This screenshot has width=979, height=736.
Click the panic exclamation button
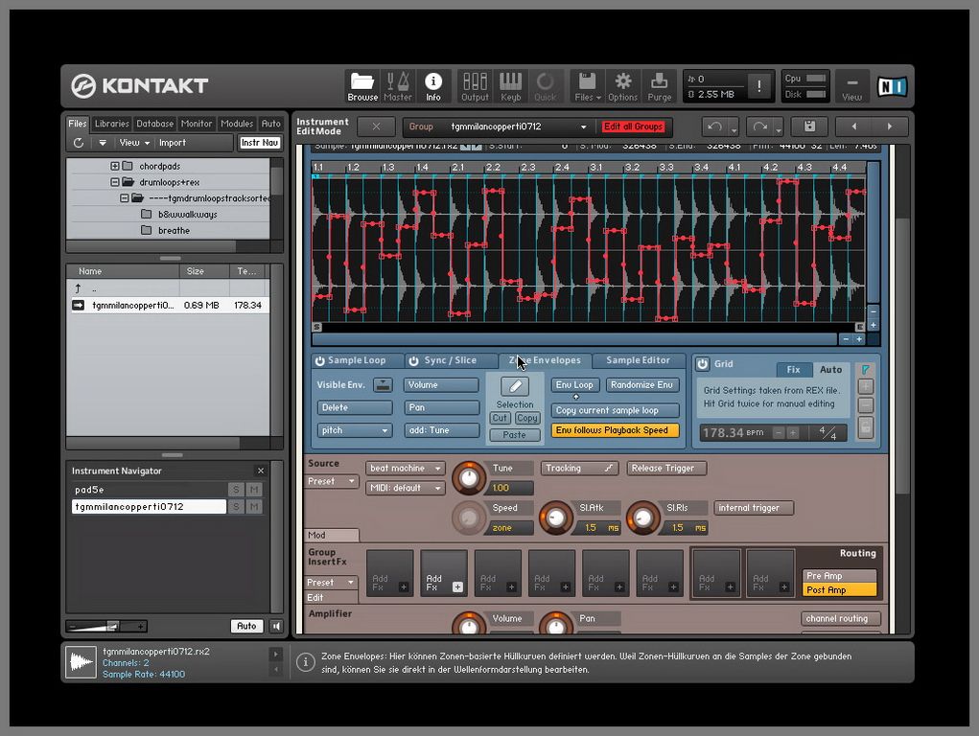758,86
